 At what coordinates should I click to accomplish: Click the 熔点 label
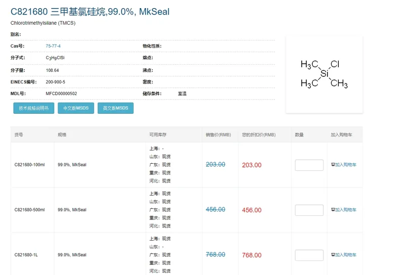click(148, 58)
